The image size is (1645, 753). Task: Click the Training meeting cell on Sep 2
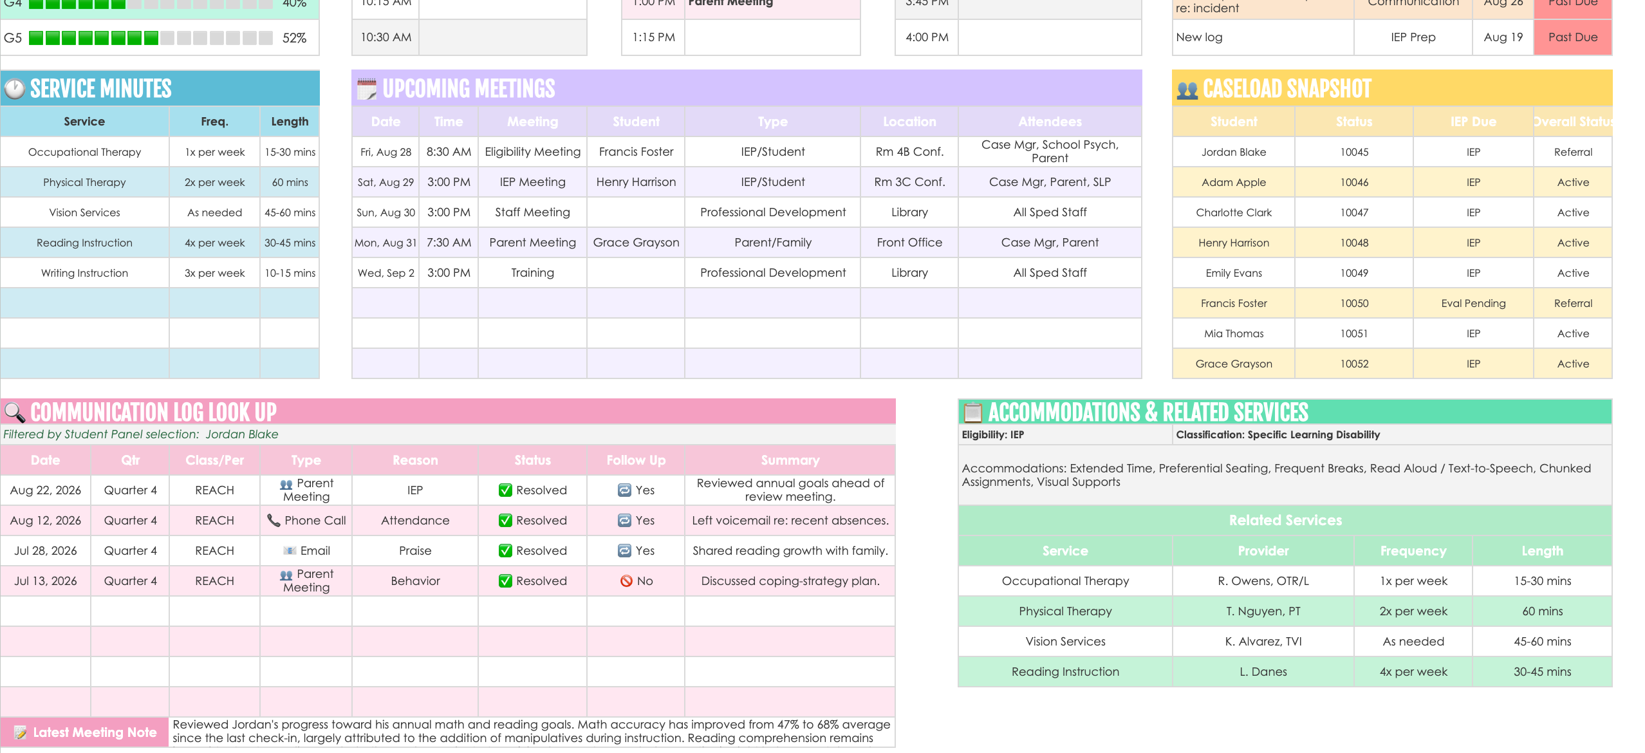click(x=532, y=273)
